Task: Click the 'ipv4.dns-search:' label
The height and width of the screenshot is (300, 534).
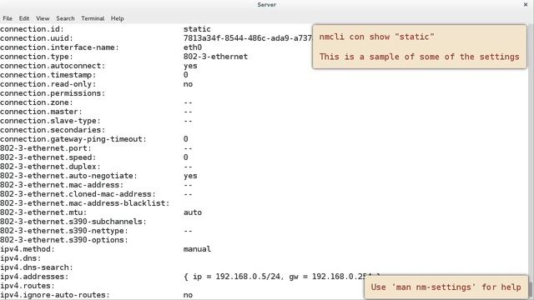Action: 37,267
